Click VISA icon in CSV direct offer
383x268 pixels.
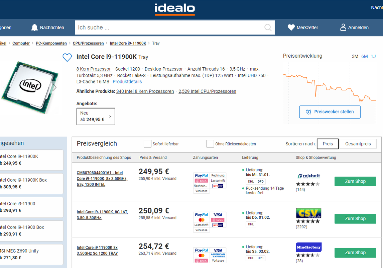218,215
